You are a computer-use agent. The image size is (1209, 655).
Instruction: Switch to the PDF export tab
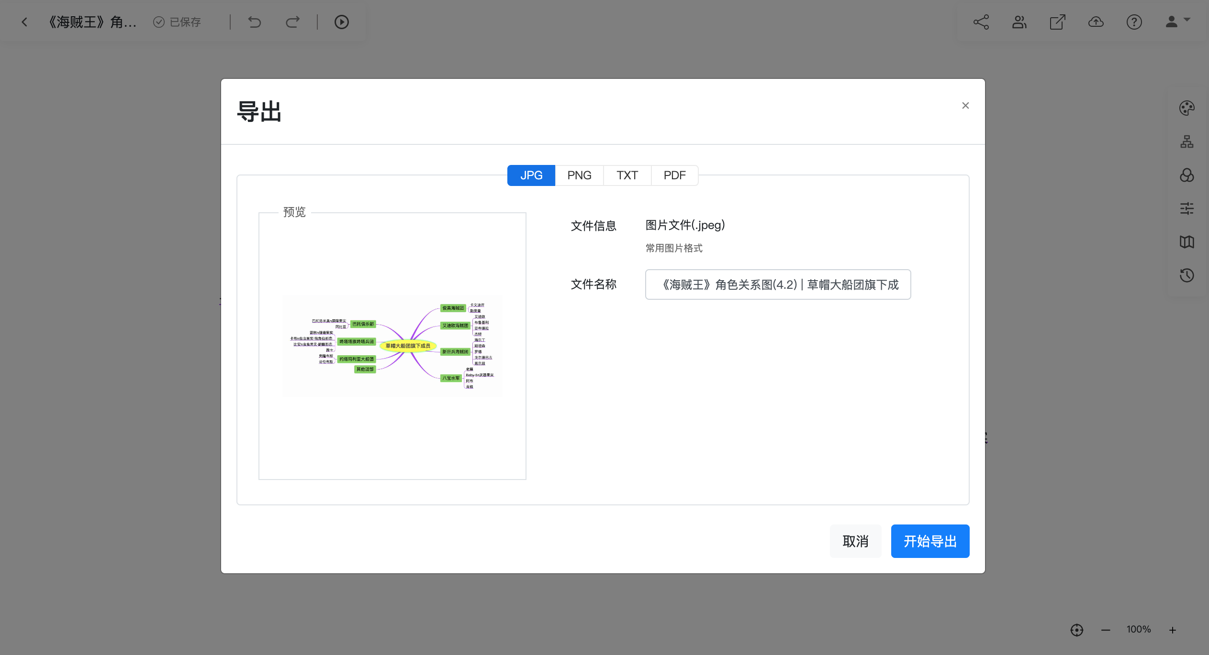point(674,175)
